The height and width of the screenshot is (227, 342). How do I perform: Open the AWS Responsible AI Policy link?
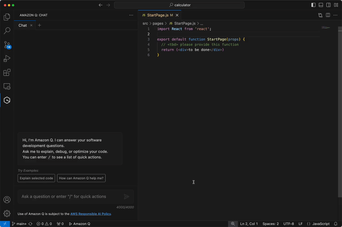point(90,214)
